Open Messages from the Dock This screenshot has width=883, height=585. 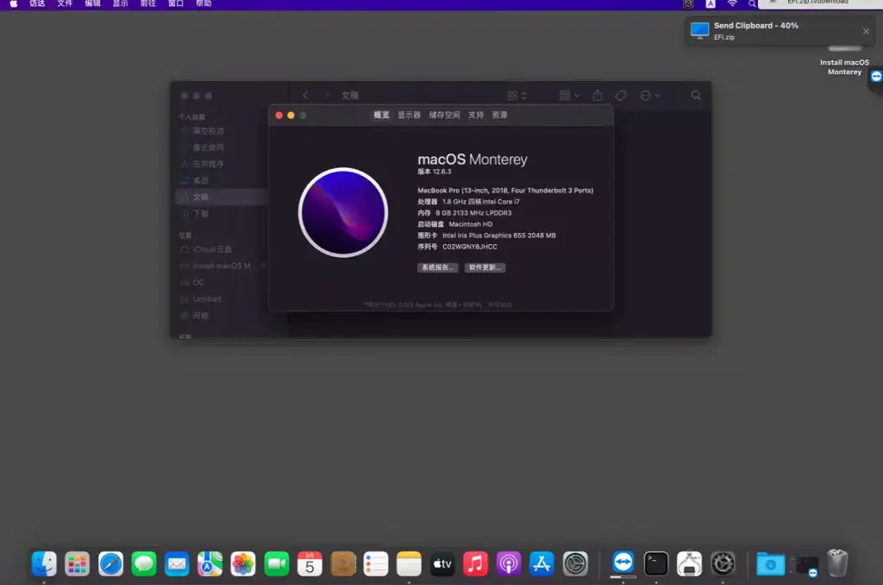(144, 563)
